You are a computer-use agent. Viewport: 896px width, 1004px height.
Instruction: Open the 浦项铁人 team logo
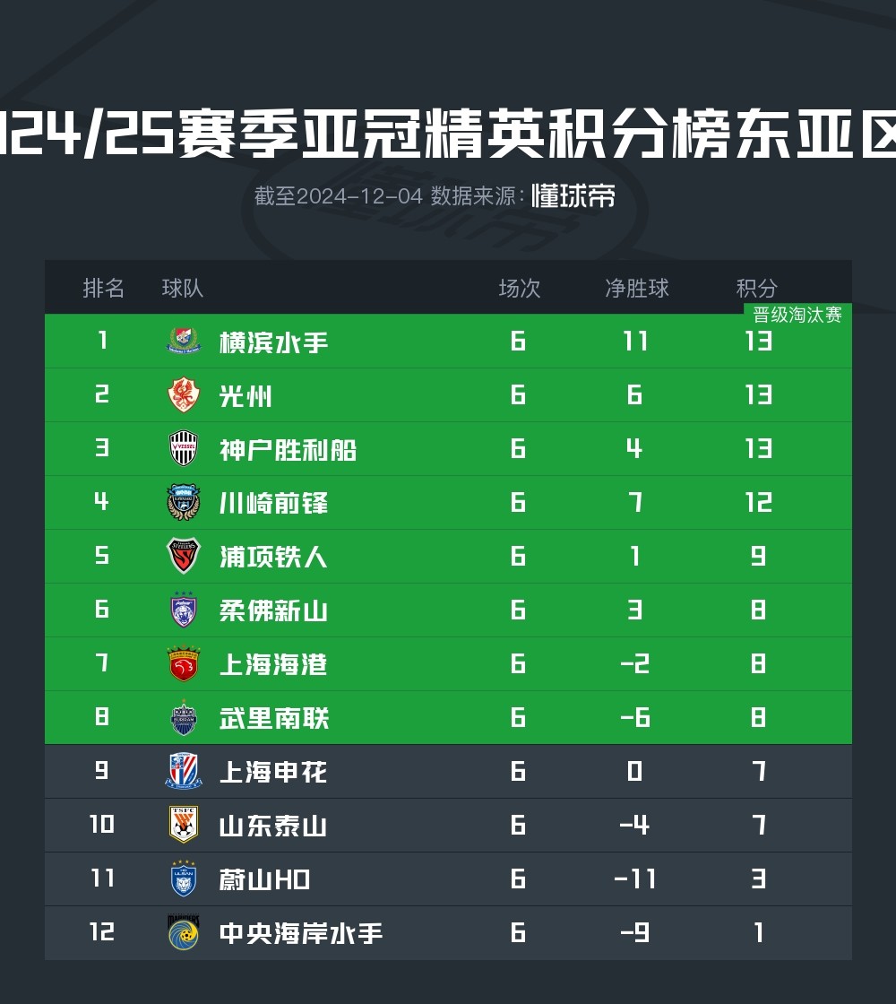point(184,556)
